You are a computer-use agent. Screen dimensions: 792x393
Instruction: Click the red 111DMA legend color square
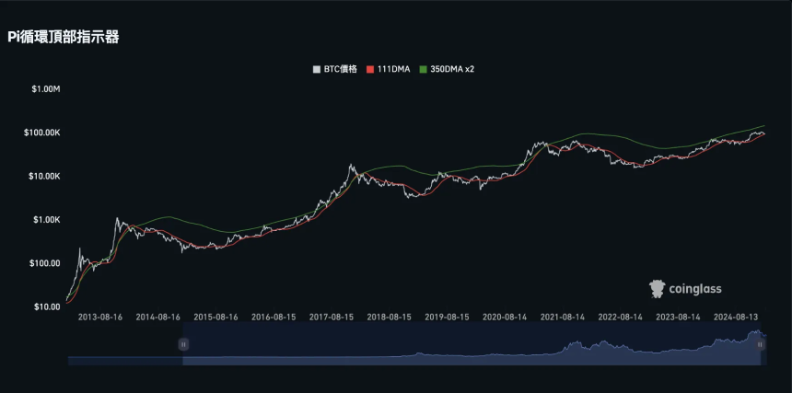pyautogui.click(x=369, y=70)
